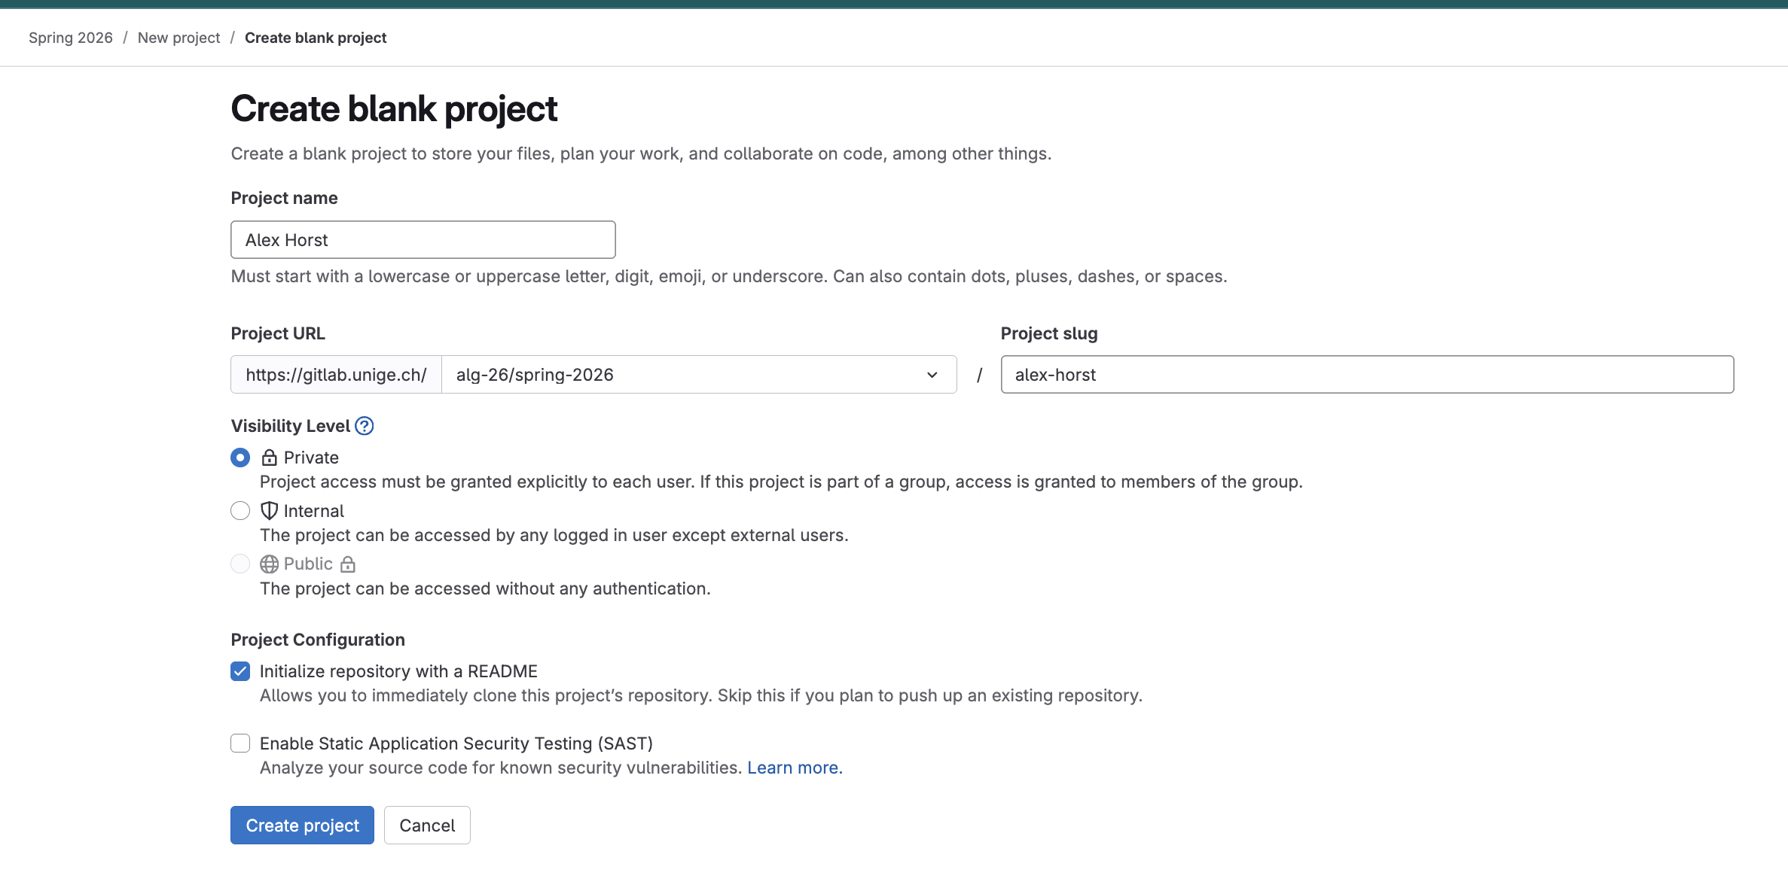Uncheck Initialize repository with a README
This screenshot has width=1788, height=891.
(240, 671)
